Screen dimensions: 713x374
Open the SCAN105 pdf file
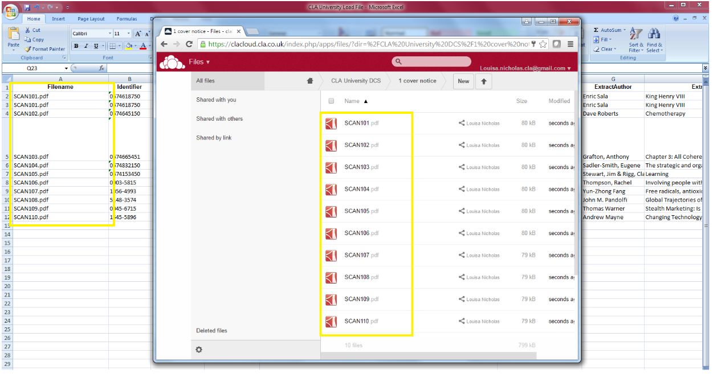tap(357, 211)
